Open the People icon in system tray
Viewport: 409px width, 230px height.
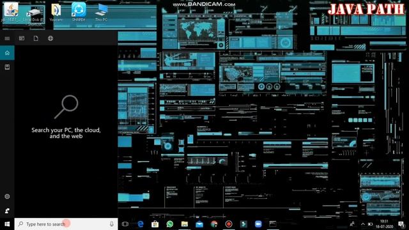352,224
